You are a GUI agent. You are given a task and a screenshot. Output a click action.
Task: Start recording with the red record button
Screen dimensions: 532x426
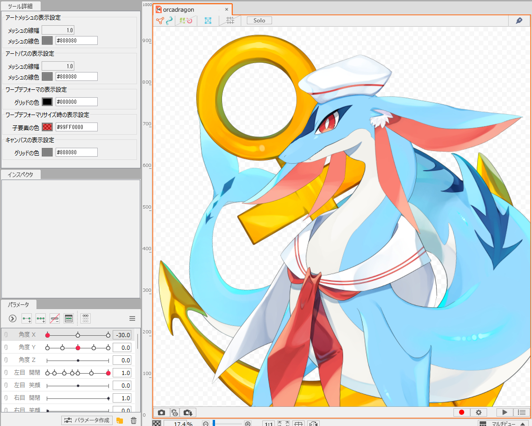461,412
